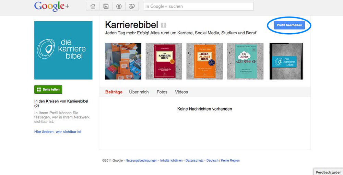This screenshot has width=343, height=175.
Task: Open the Home stream icon
Action: tap(93, 6)
